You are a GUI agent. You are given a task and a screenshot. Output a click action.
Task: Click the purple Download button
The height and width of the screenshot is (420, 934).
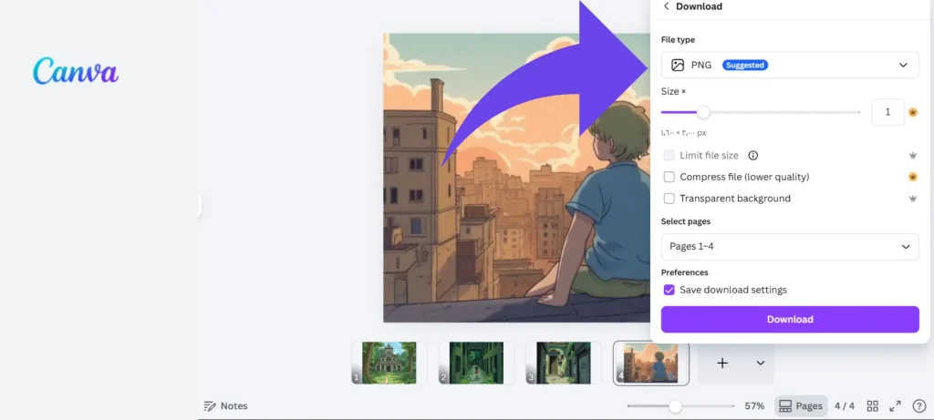pos(789,320)
